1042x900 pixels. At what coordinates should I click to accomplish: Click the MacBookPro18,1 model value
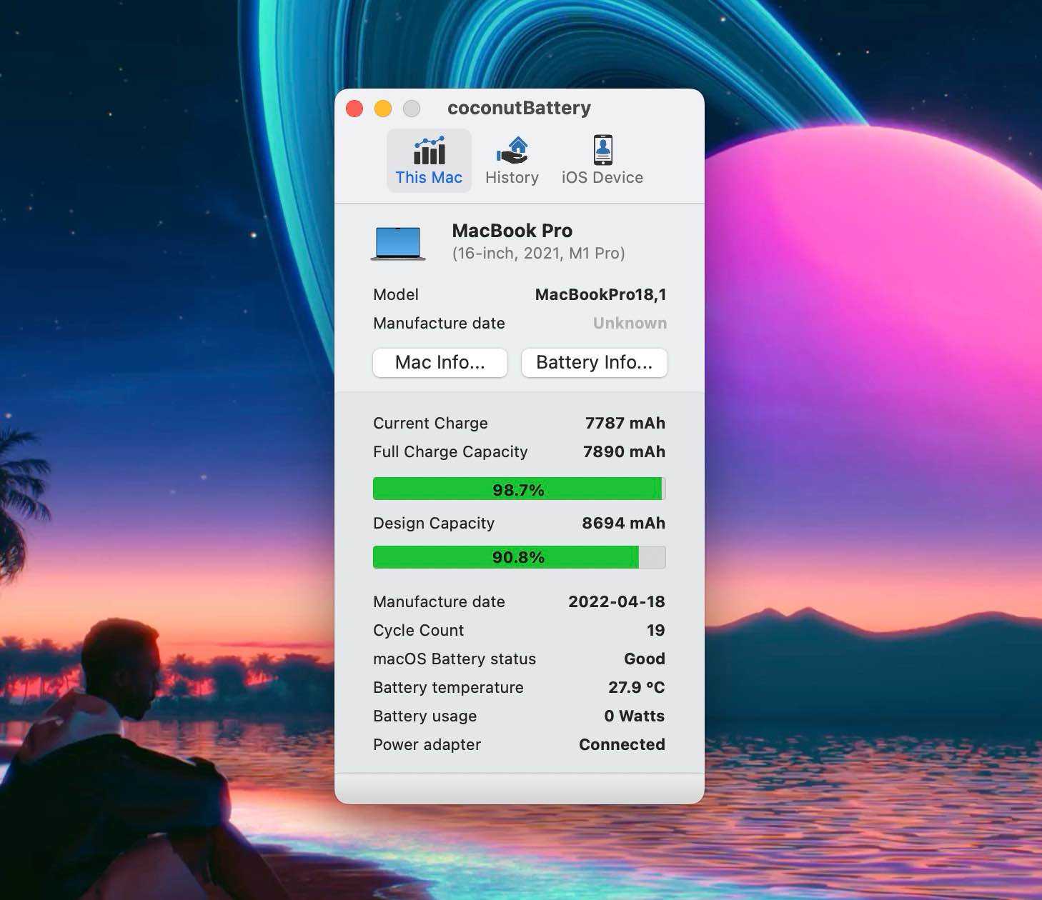pos(600,294)
